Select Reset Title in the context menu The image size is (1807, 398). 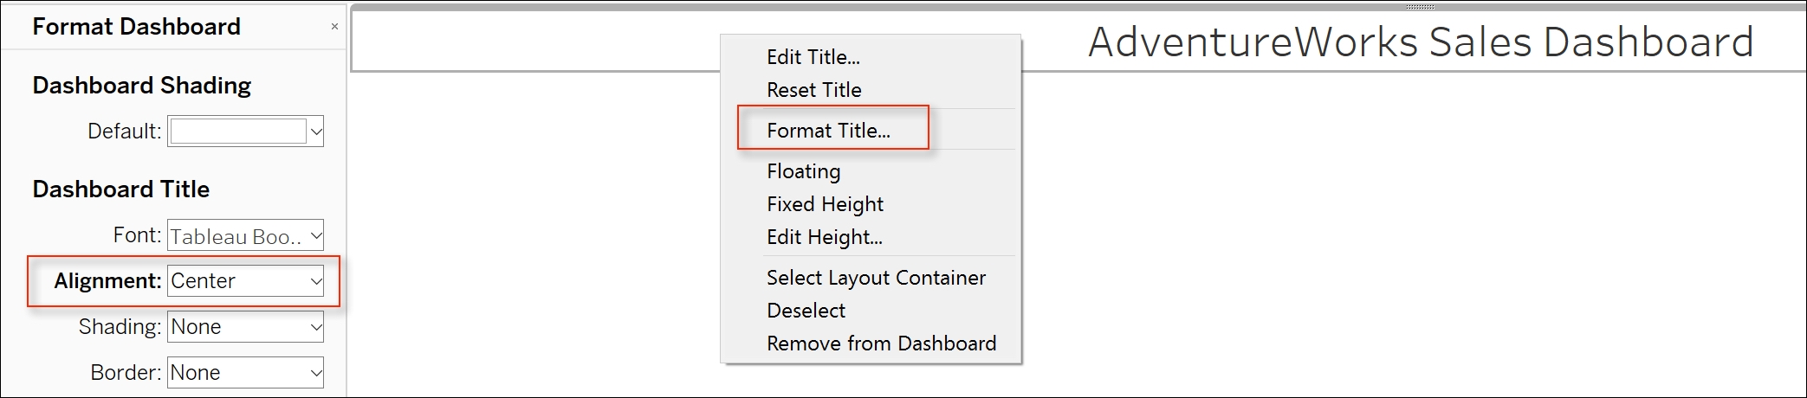click(x=813, y=90)
